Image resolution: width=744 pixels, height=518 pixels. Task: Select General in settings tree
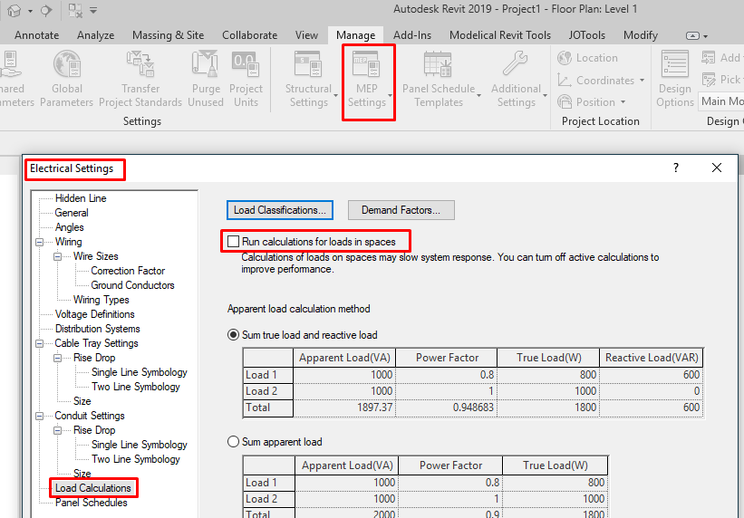click(72, 213)
